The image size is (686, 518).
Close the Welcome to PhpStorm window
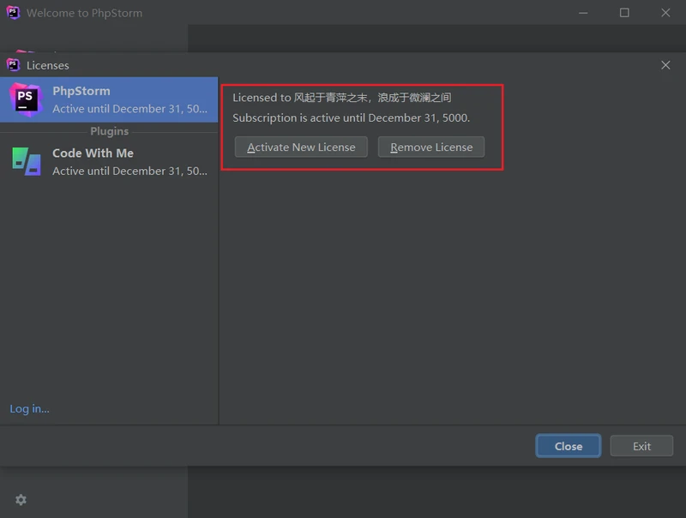665,13
